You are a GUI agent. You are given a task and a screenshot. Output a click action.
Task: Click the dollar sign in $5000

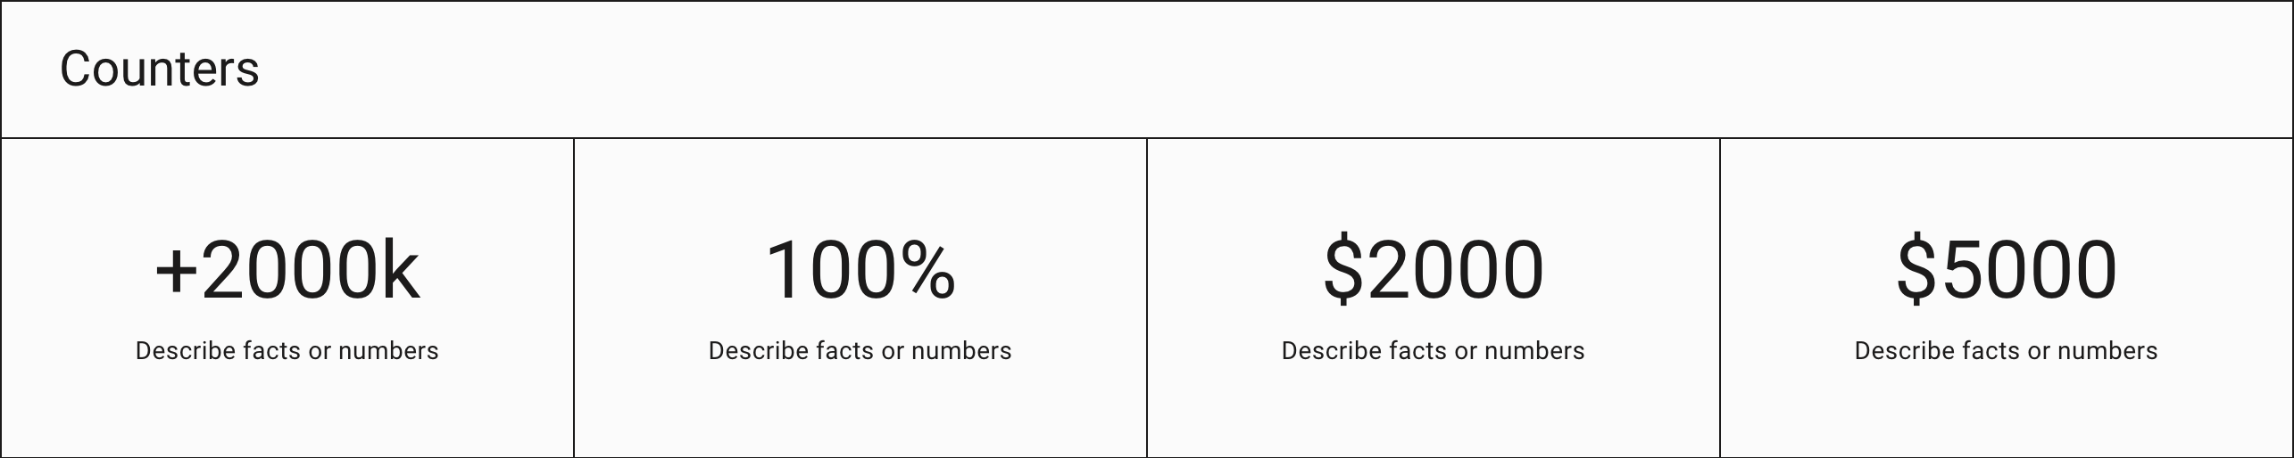1916,270
